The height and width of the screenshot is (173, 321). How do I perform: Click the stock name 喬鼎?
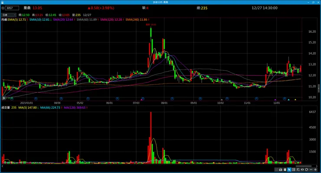click(27, 8)
